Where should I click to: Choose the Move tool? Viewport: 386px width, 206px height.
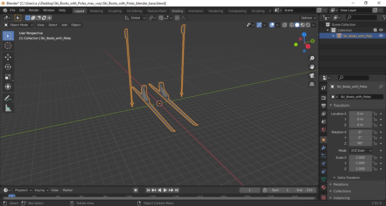tap(8, 57)
